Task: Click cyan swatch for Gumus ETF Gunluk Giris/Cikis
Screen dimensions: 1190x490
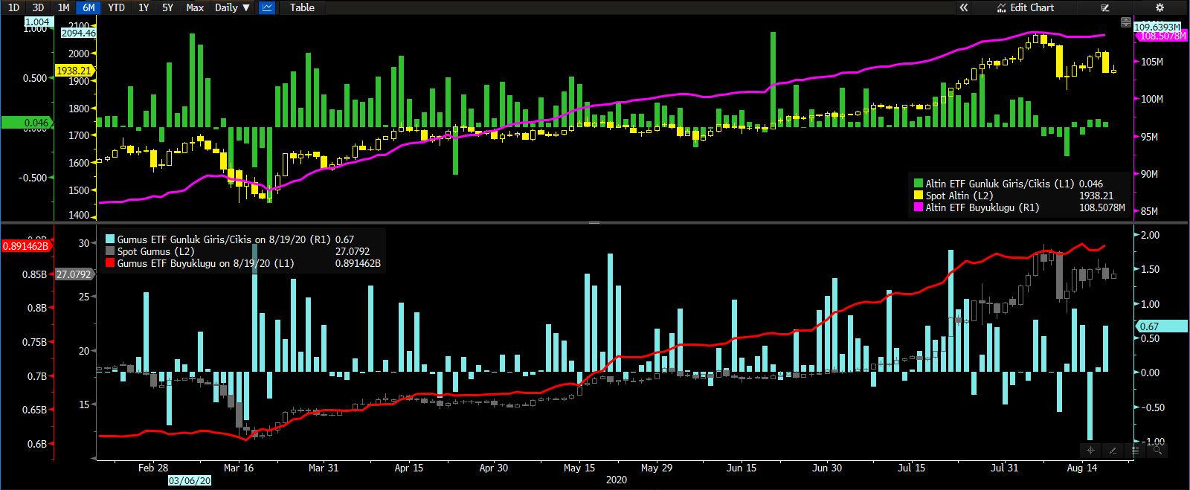Action: [x=110, y=239]
